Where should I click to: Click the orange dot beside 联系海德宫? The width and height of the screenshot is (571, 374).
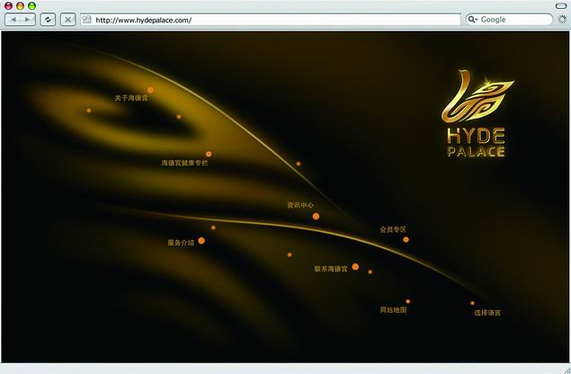pos(355,267)
